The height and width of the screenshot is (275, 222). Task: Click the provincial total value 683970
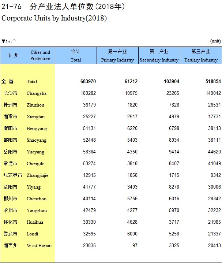point(88,81)
